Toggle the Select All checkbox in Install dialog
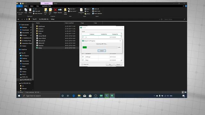205x115 pixels. (82, 65)
